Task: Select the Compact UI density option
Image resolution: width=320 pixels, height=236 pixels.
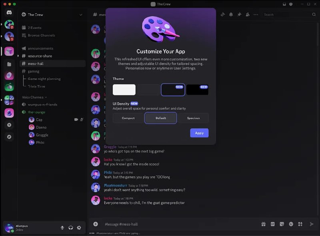Action: pyautogui.click(x=128, y=118)
